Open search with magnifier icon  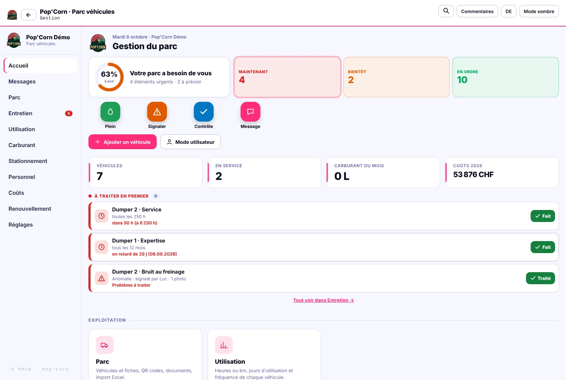[446, 11]
